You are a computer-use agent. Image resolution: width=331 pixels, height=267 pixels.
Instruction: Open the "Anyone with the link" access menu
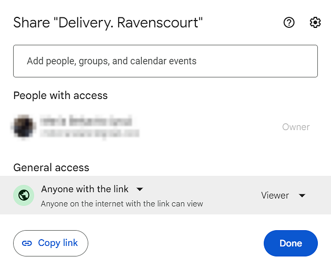[84, 189]
